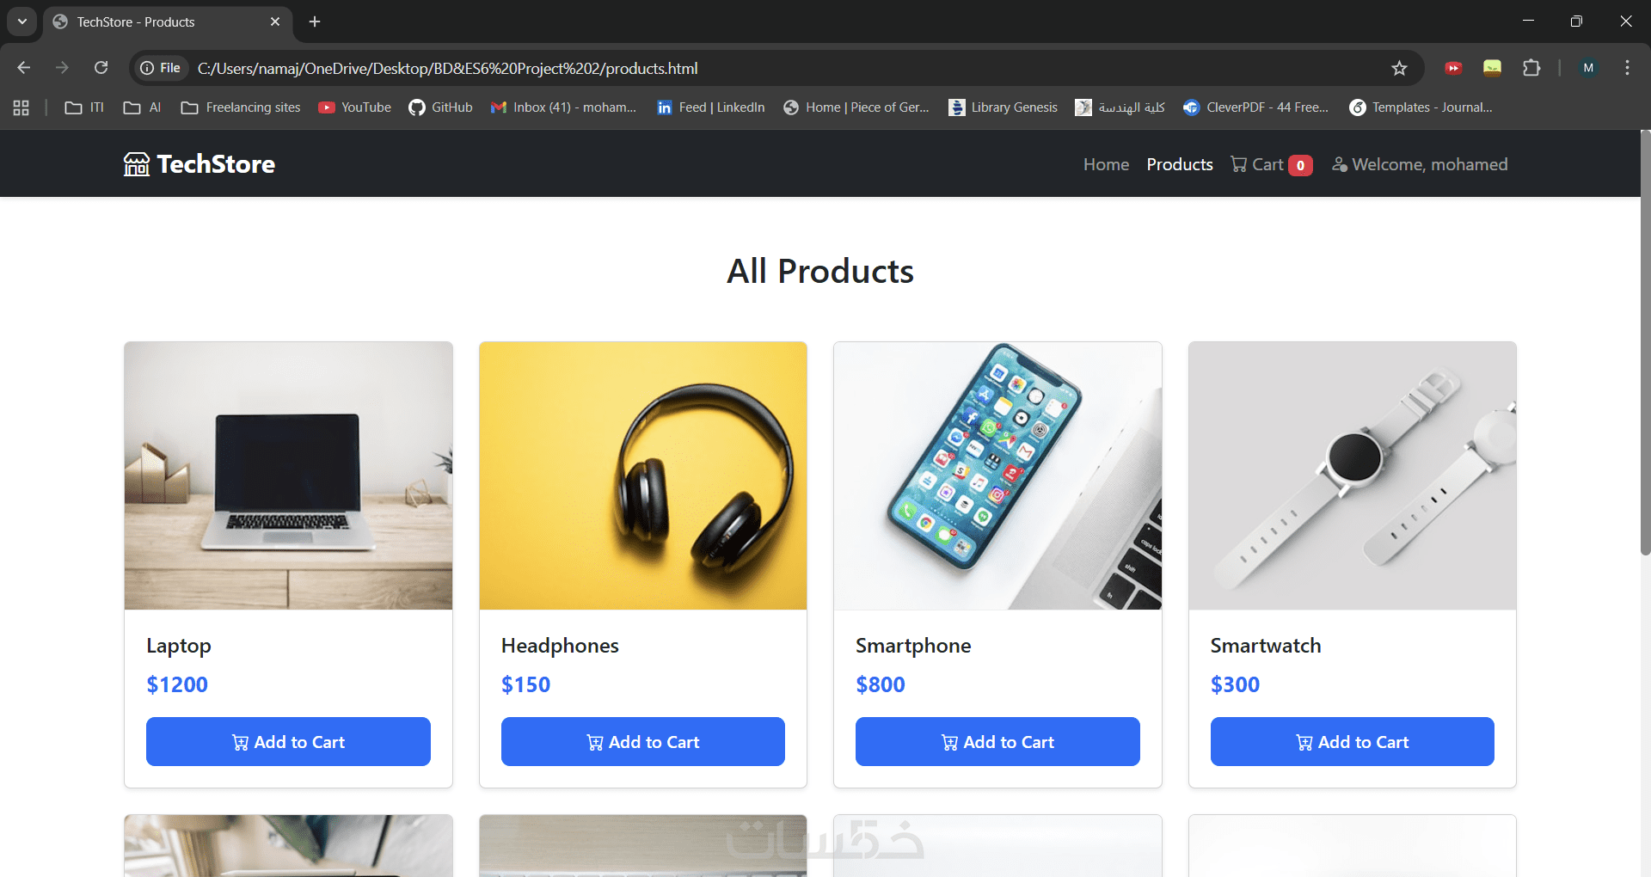Open the Chrome three-dot menu
This screenshot has width=1651, height=877.
tap(1627, 68)
